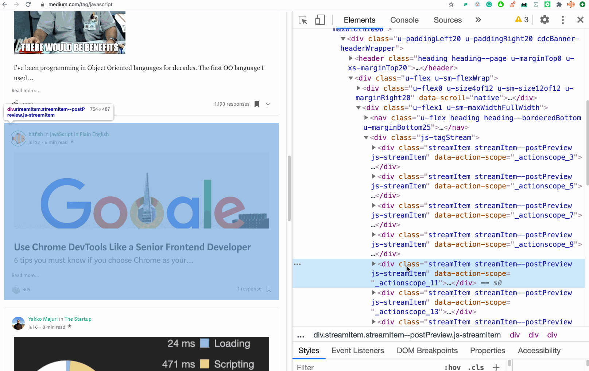Open the Yakko Majuri author link
Screen dimensions: 589x371
[x=43, y=319]
